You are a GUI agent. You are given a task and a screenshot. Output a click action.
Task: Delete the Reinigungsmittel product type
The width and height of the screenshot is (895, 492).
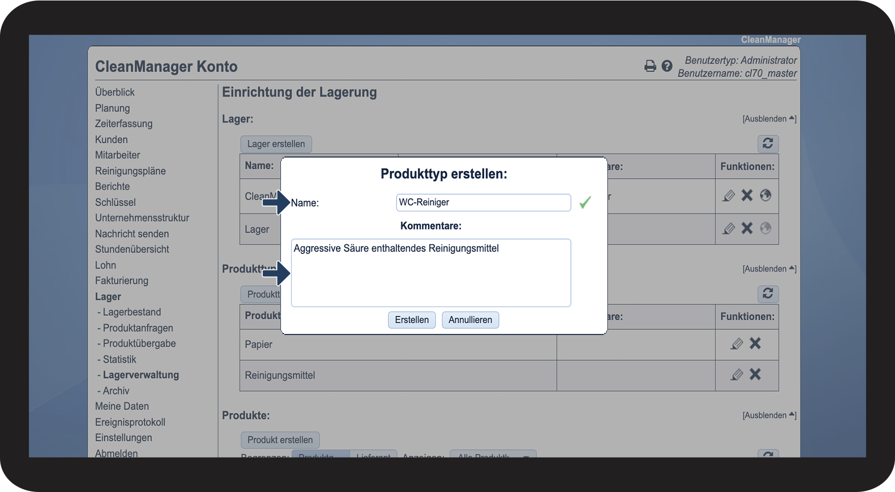tap(755, 374)
